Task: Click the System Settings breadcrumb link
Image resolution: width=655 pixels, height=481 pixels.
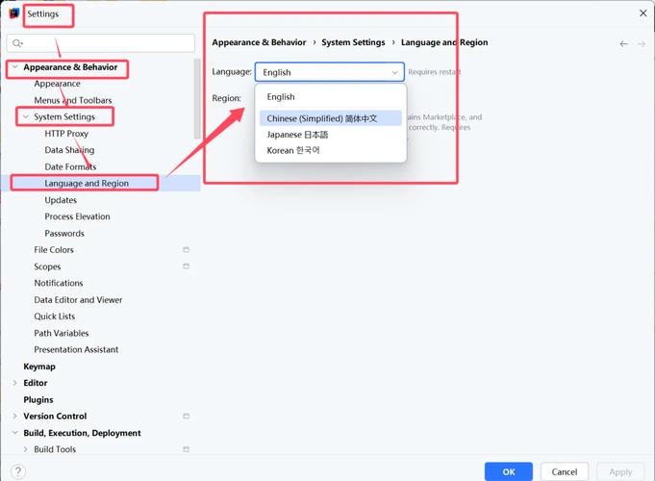Action: coord(353,42)
